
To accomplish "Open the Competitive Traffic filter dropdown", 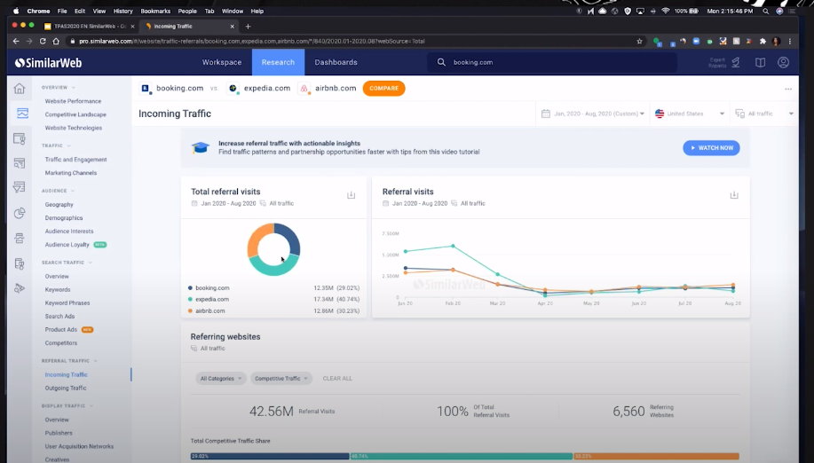I will [x=281, y=378].
